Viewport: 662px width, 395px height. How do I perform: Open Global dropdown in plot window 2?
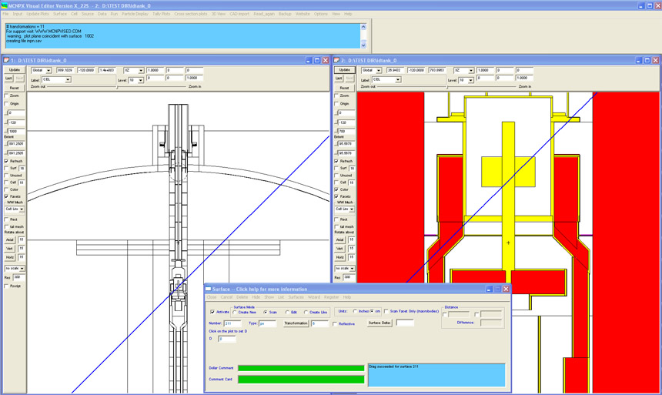coord(379,71)
